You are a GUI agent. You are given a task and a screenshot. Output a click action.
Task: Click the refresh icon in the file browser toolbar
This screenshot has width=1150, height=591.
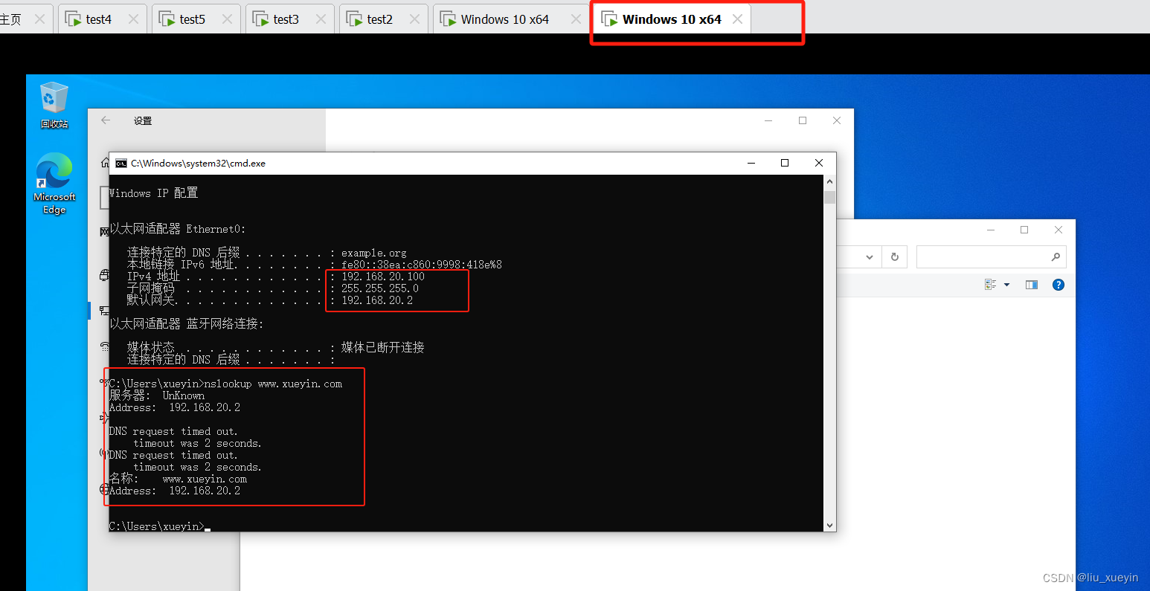coord(894,256)
